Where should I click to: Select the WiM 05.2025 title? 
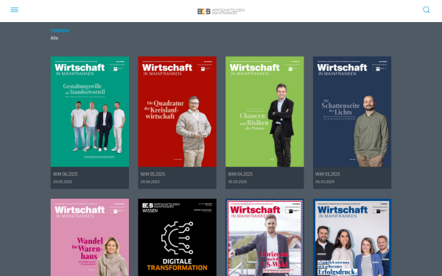point(152,174)
